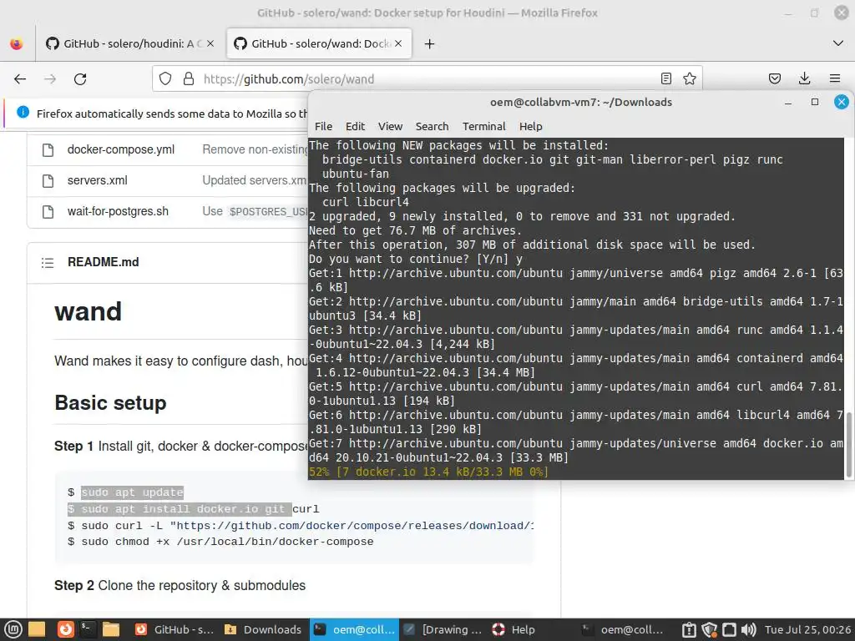Minimize the terminal window
Screen dimensions: 855x641
(788, 102)
